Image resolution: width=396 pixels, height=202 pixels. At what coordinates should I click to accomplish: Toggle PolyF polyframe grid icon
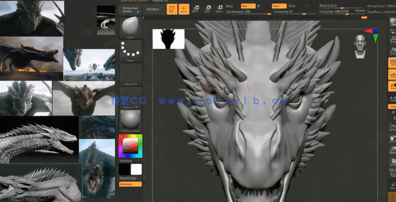[393, 173]
